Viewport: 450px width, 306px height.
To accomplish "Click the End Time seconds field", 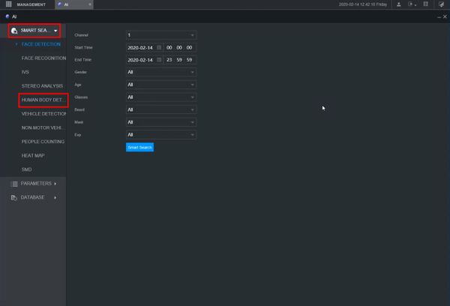I will coord(190,60).
